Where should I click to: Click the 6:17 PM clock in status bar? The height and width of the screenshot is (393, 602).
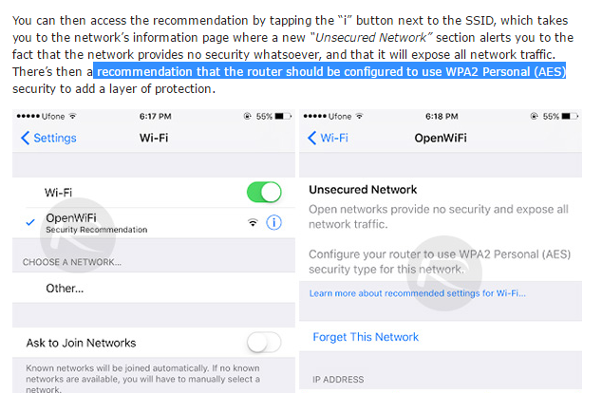154,116
